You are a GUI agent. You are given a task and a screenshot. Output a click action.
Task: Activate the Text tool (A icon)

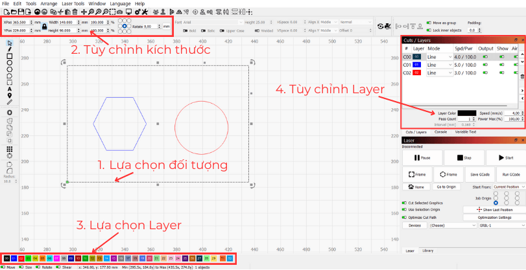click(x=10, y=87)
